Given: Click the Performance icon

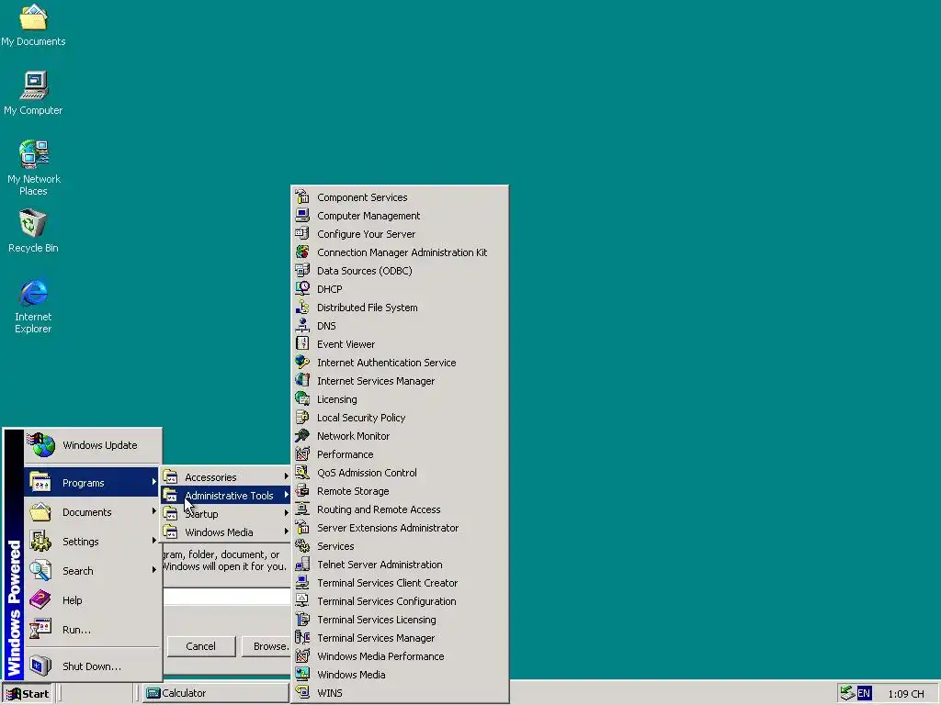Looking at the screenshot, I should (x=302, y=454).
